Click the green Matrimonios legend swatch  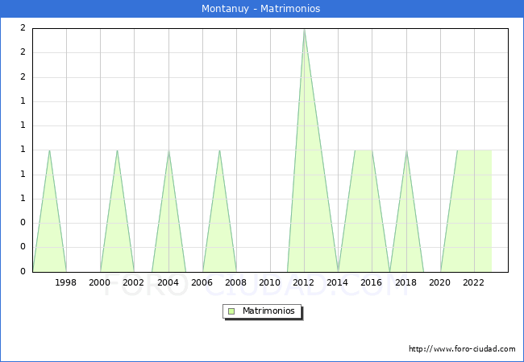[x=231, y=311]
